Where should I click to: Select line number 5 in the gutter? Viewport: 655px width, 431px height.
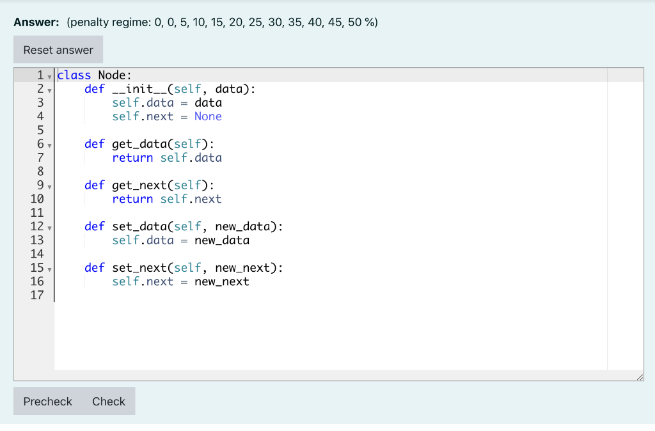coord(40,130)
